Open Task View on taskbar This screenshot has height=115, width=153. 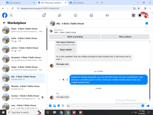pyautogui.click(x=48, y=112)
